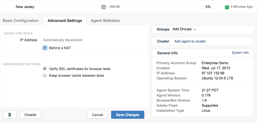This screenshot has width=257, height=123.
Task: Uncheck Verify SSL certificates for browser tests
Action: [x=45, y=69]
